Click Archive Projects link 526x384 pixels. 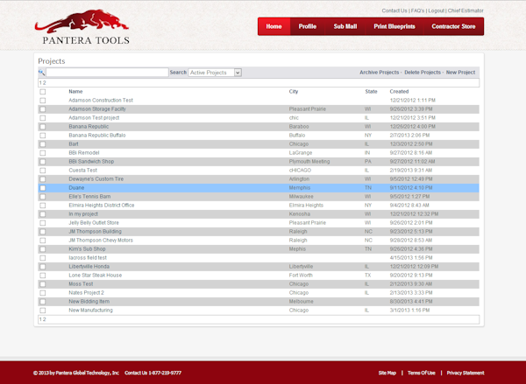pyautogui.click(x=379, y=73)
